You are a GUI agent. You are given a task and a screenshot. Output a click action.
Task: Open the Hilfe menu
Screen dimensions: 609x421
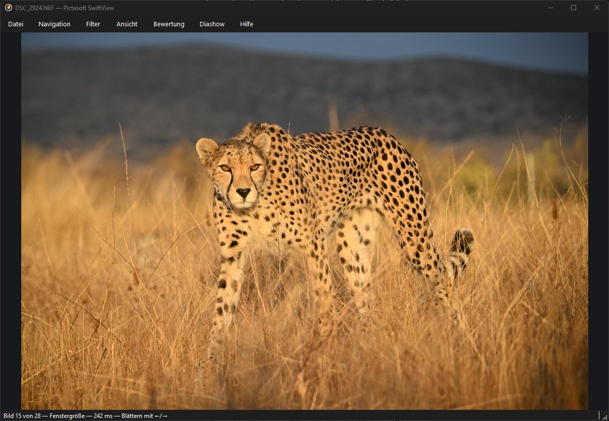click(247, 24)
